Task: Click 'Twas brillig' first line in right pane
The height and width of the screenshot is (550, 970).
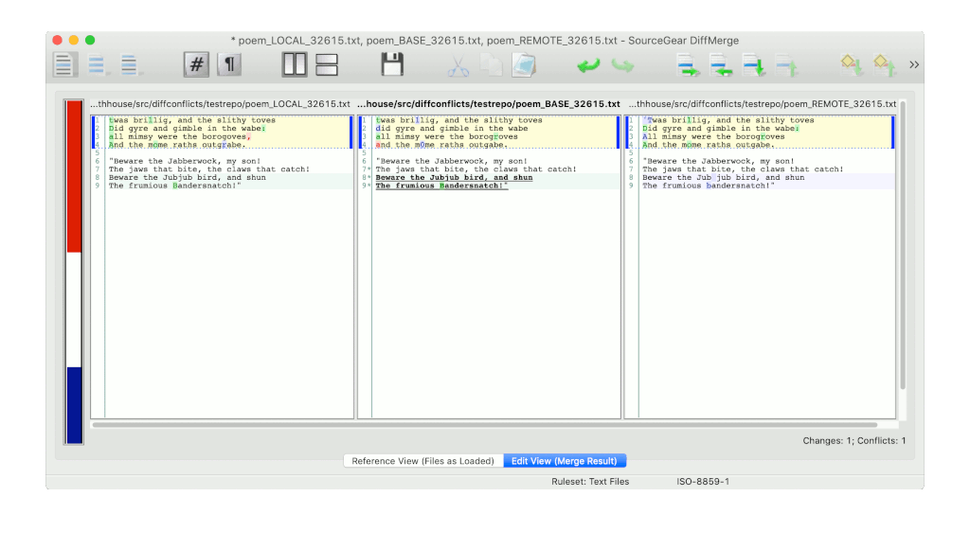Action: pyautogui.click(x=728, y=120)
